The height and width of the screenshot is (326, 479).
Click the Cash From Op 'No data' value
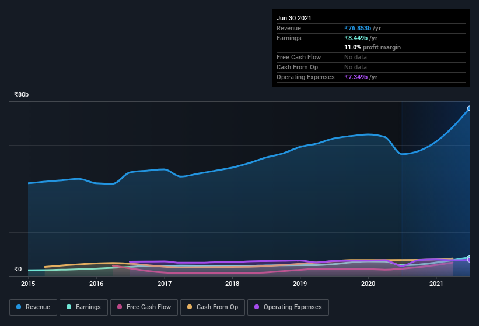pos(355,67)
